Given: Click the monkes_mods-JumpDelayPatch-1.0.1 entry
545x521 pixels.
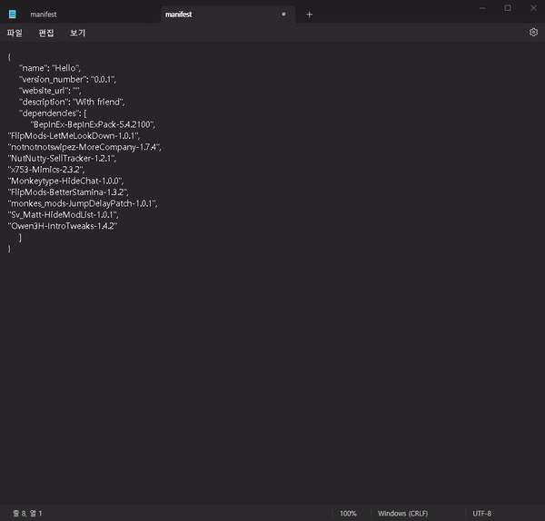Looking at the screenshot, I should [83, 203].
